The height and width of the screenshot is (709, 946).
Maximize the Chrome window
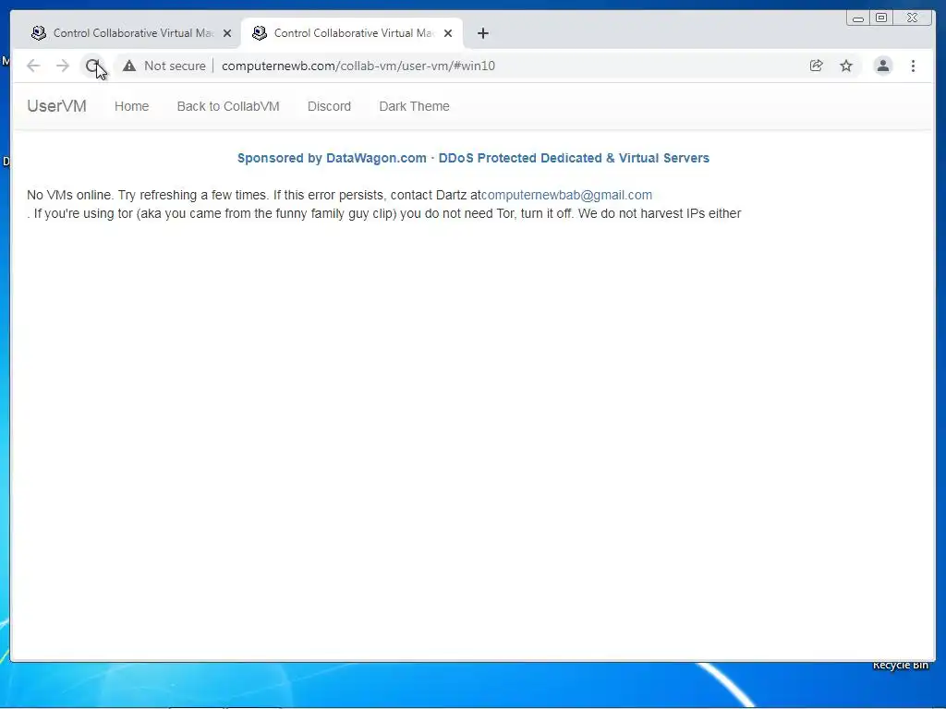tap(881, 18)
